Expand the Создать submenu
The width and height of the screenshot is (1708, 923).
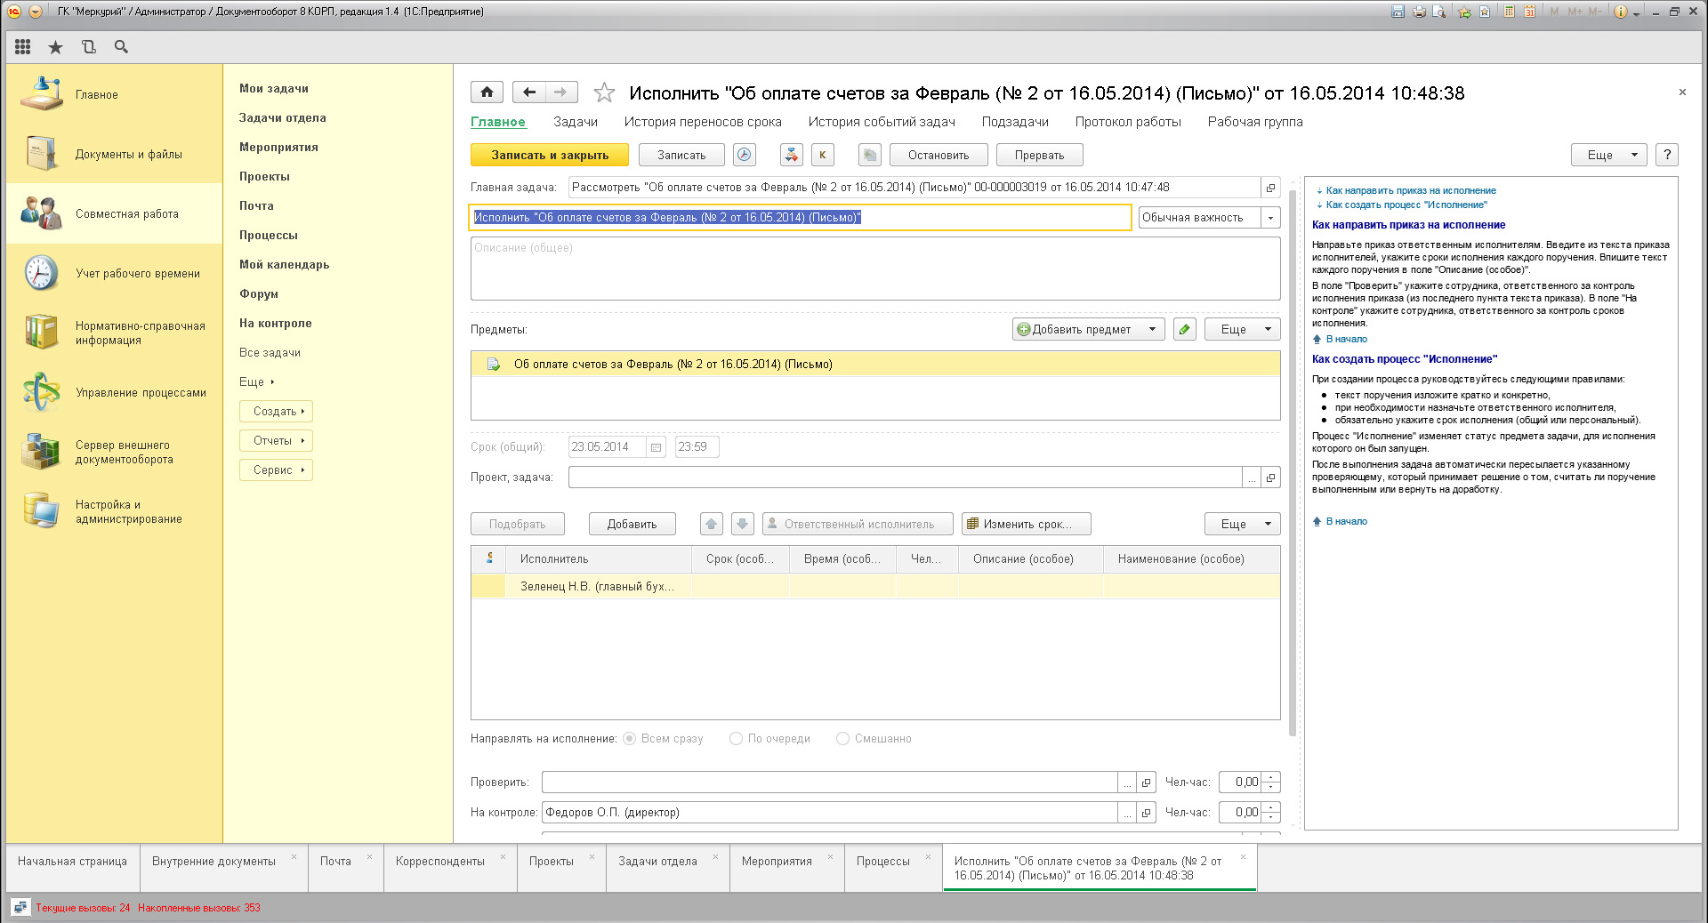click(x=276, y=411)
